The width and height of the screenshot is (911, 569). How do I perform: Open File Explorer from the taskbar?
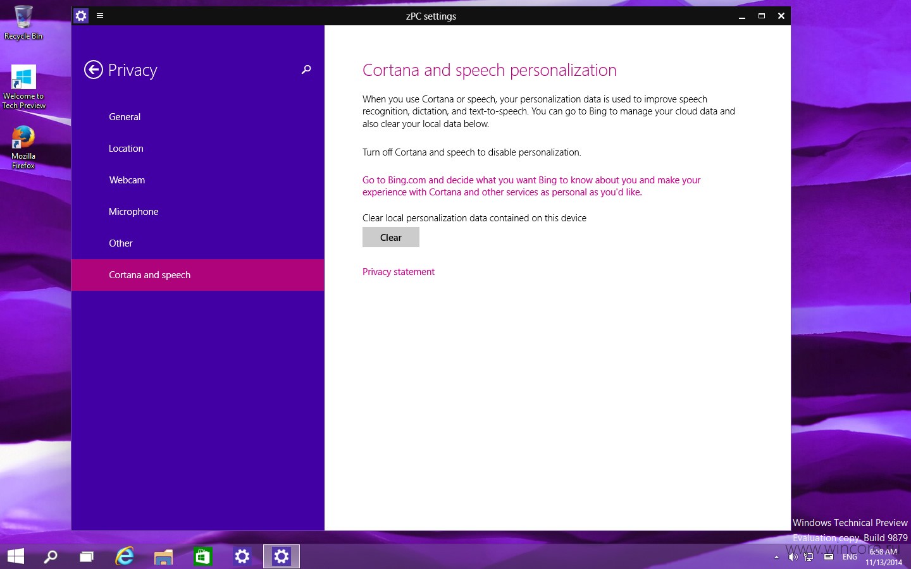pyautogui.click(x=163, y=556)
